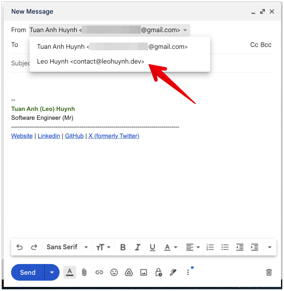Minimize the New Message window

pos(253,12)
